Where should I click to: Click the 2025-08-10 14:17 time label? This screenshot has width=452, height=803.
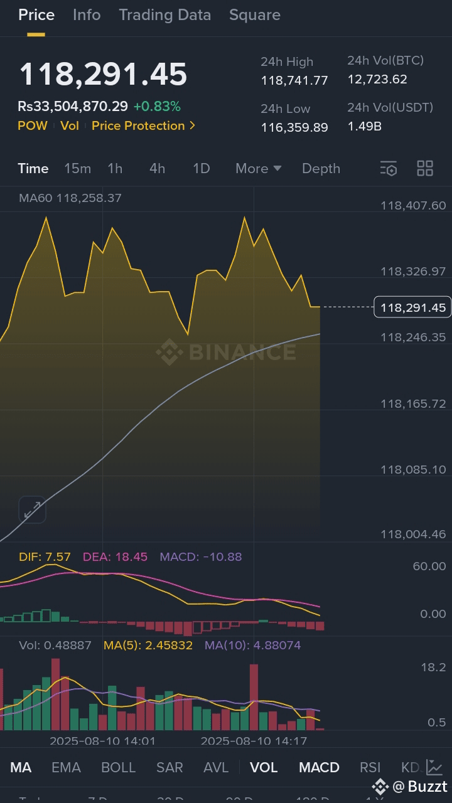pos(254,741)
